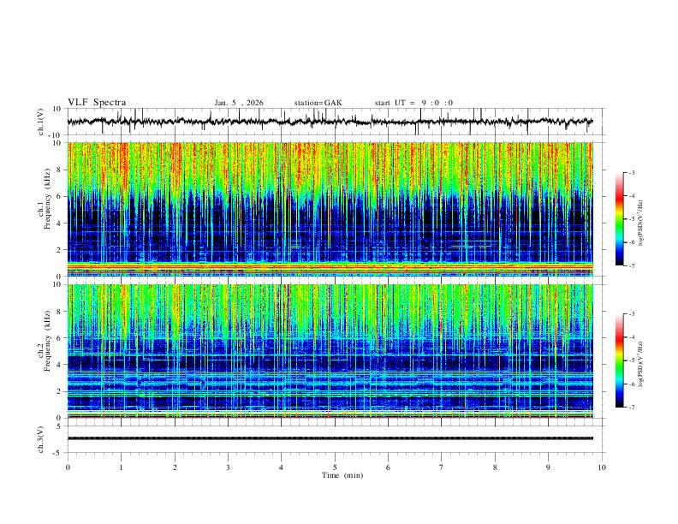Click inside the ch.1 spectrogram panel
678x524 pixels.
tap(330, 209)
